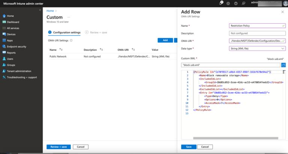Expand the Data type dropdown
Image resolution: width=288 pixels, height=154 pixels.
pyautogui.click(x=257, y=48)
